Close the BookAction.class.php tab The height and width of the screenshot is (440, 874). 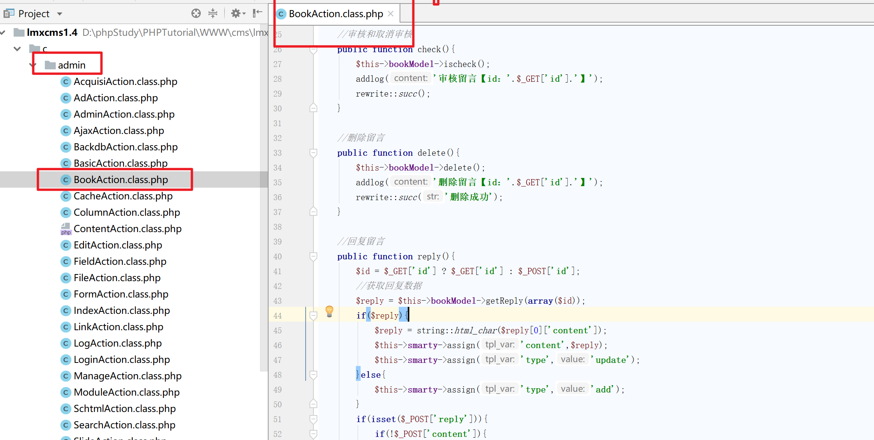point(391,14)
